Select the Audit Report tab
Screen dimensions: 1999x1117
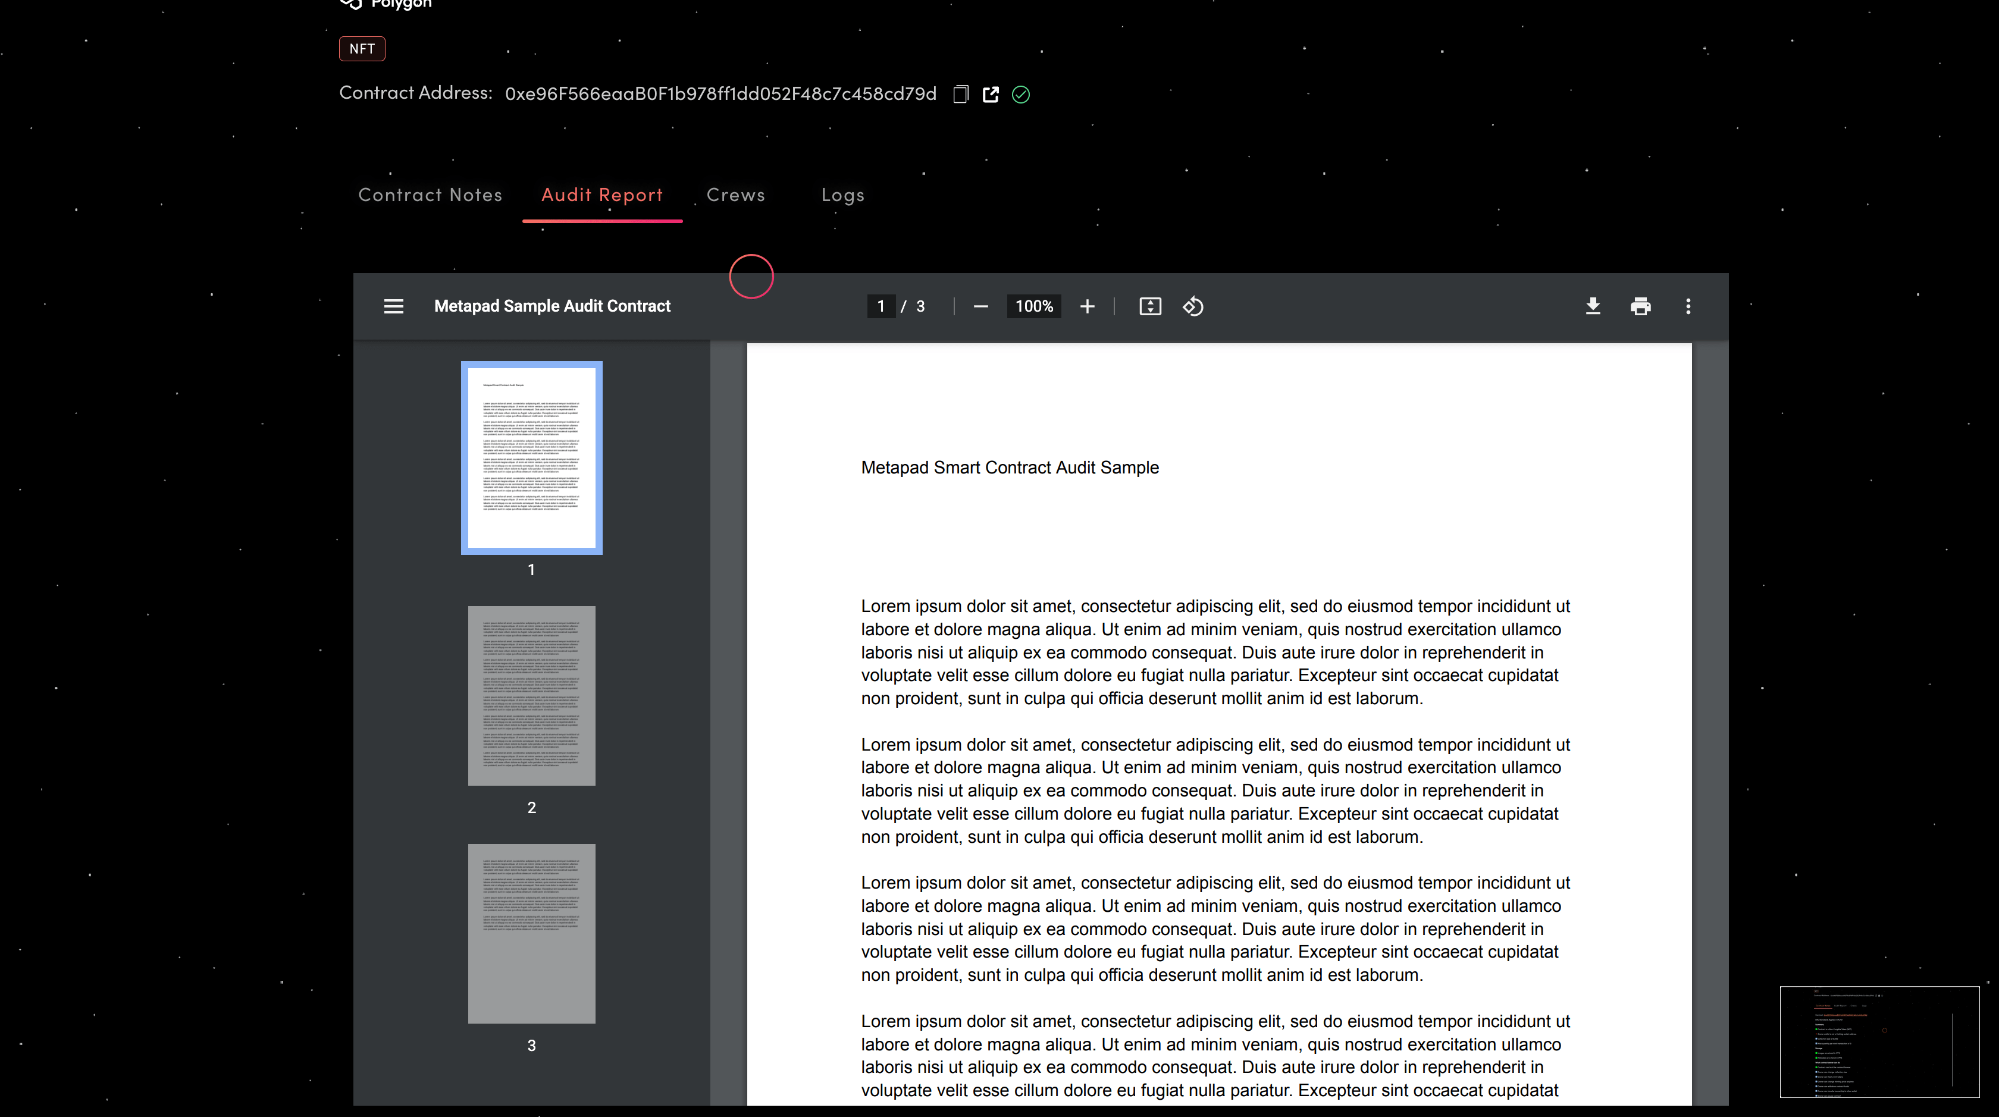(x=601, y=193)
